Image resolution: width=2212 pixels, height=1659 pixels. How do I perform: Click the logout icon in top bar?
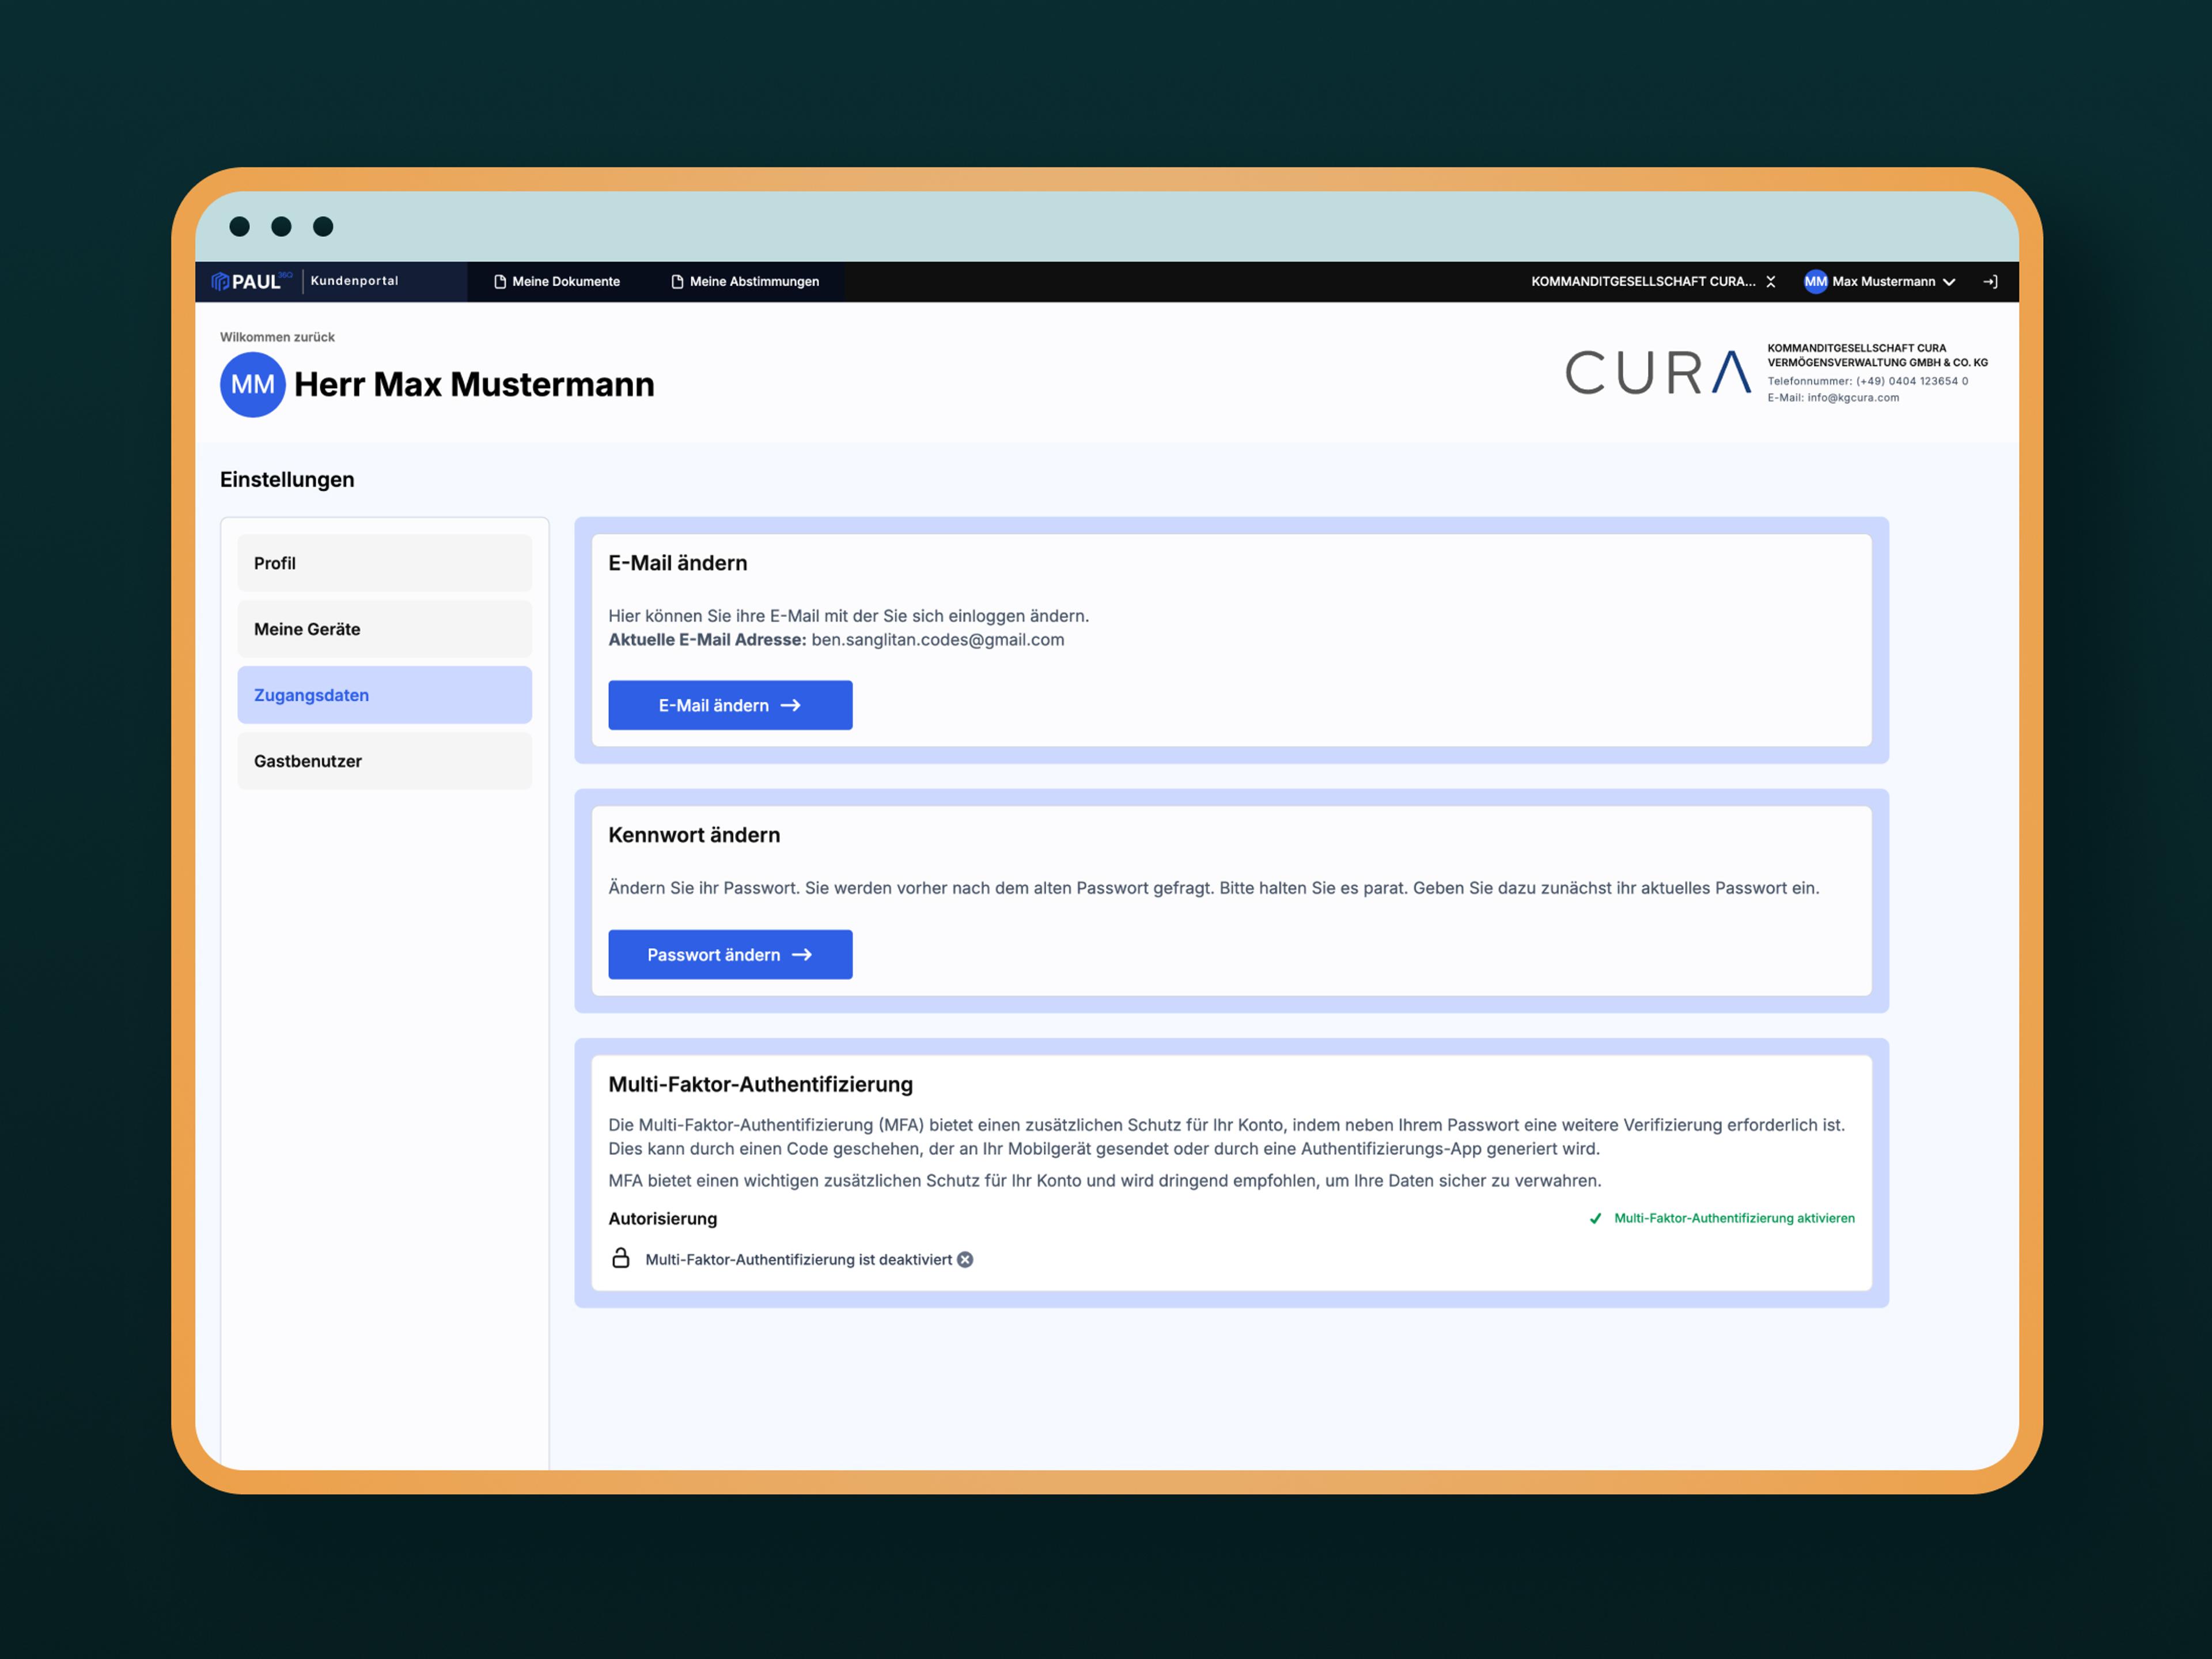pos(1990,282)
